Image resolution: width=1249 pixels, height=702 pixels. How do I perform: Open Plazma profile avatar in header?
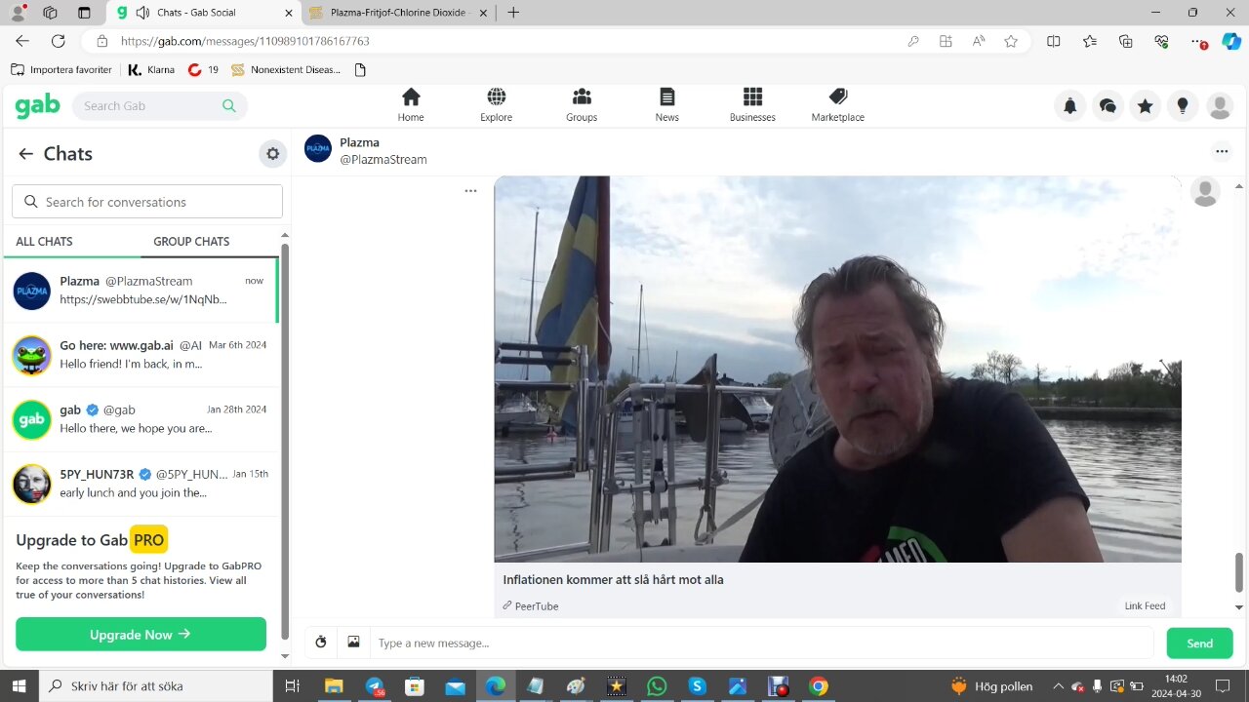pyautogui.click(x=318, y=149)
